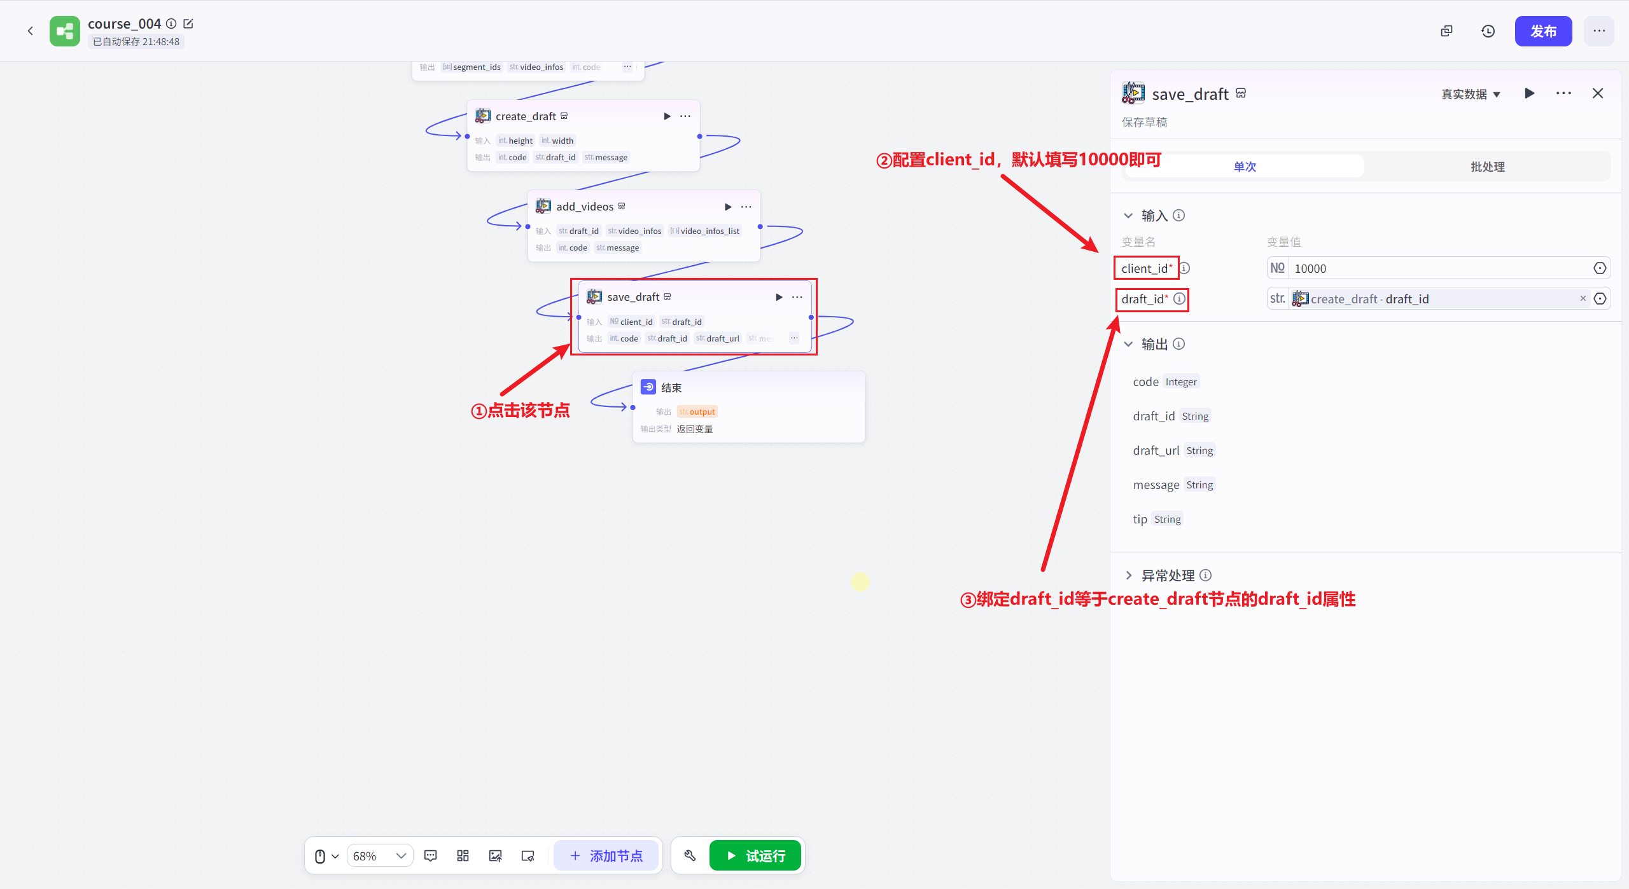Viewport: 1629px width, 889px height.
Task: Select the comment tool in the bottom toolbar
Action: [x=431, y=855]
